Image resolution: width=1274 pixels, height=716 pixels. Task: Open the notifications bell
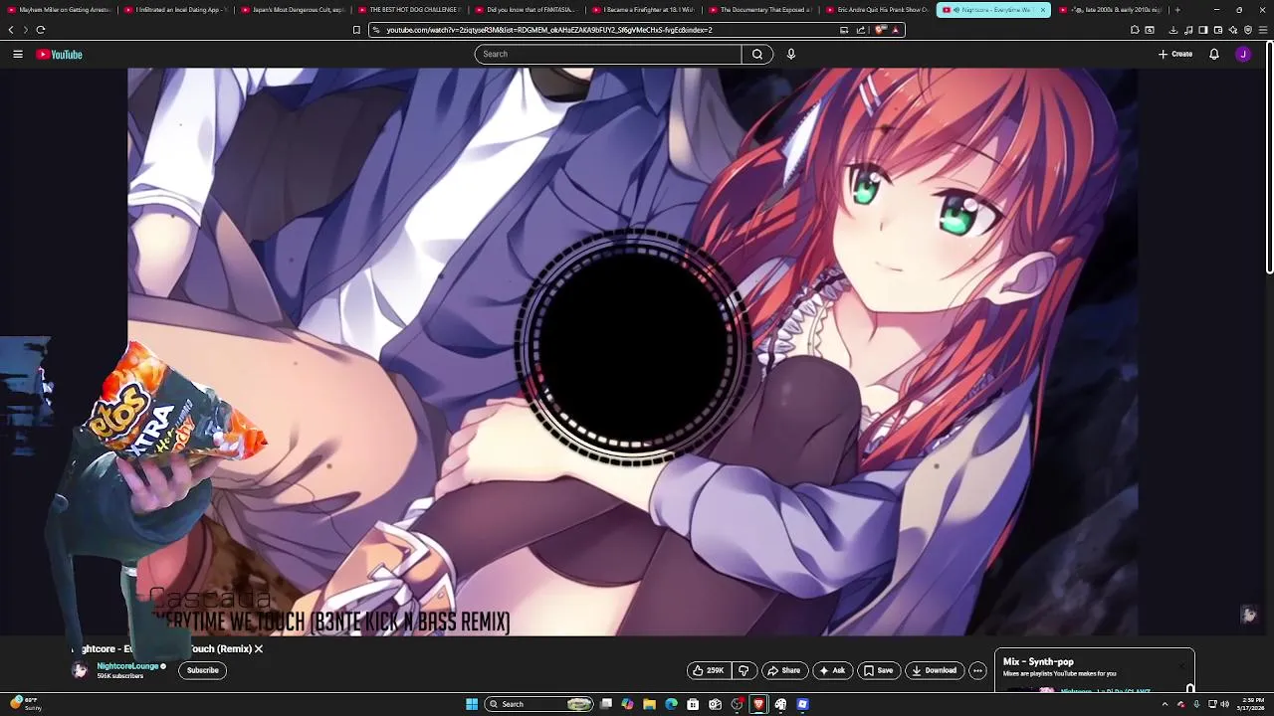coord(1214,54)
